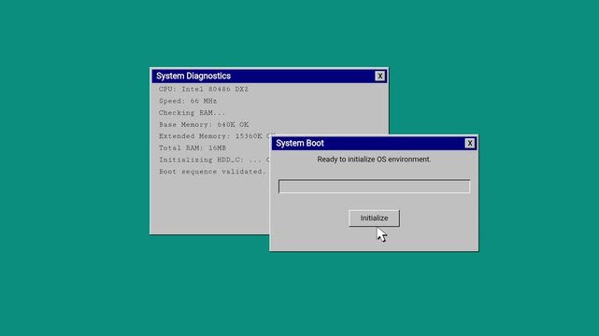Click the 'Speed: 66 MHz' line
The image size is (599, 336).
[x=188, y=101]
